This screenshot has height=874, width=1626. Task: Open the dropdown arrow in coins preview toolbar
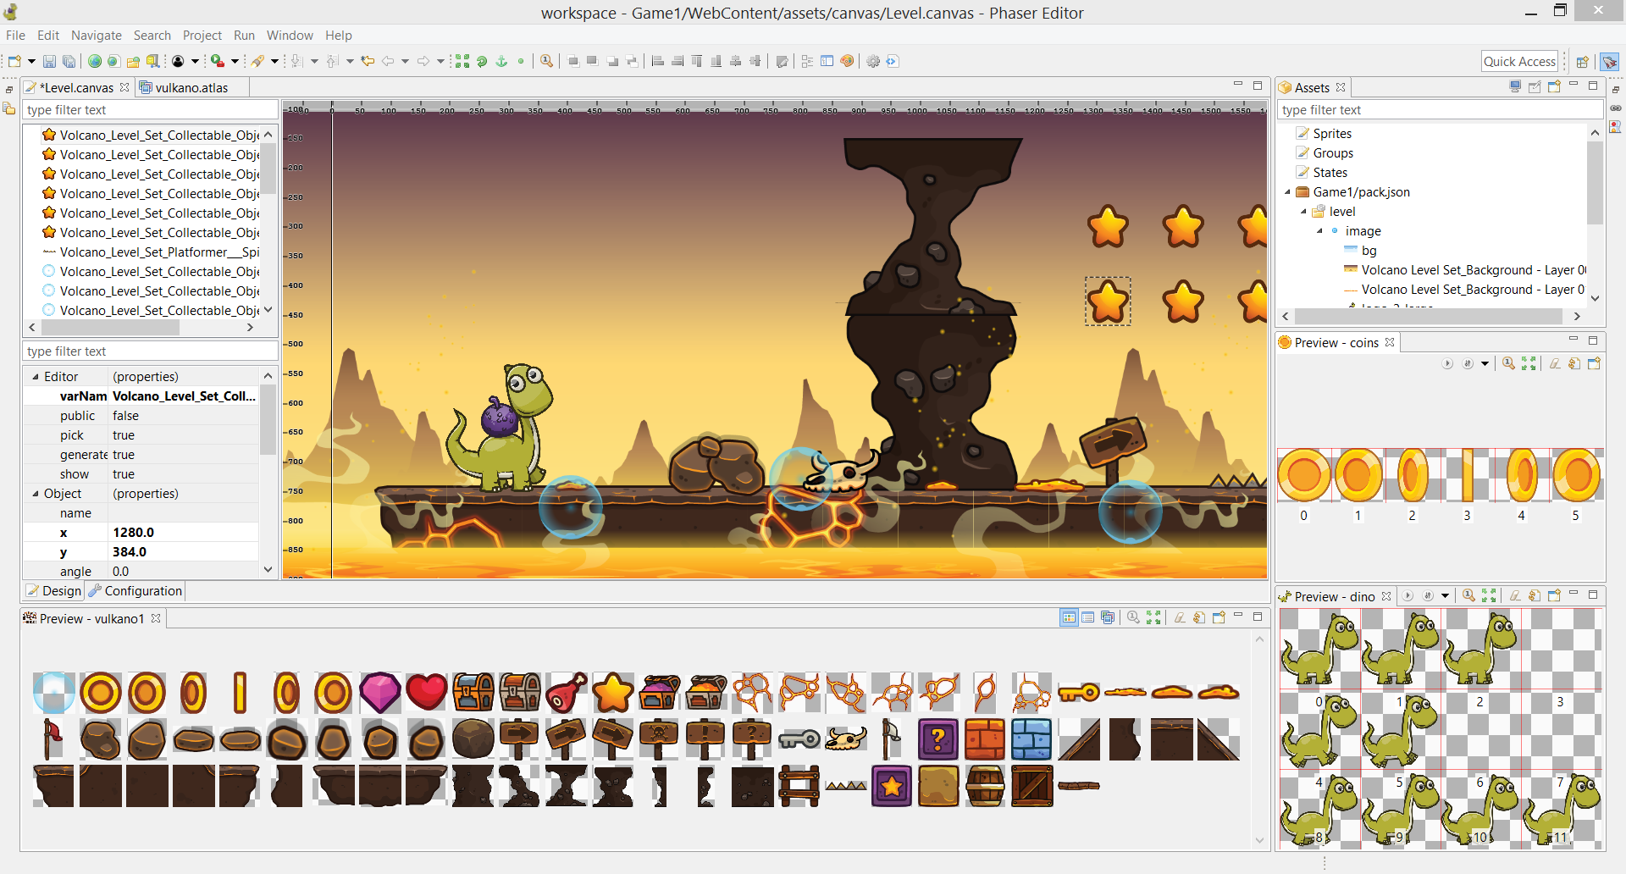tap(1485, 363)
